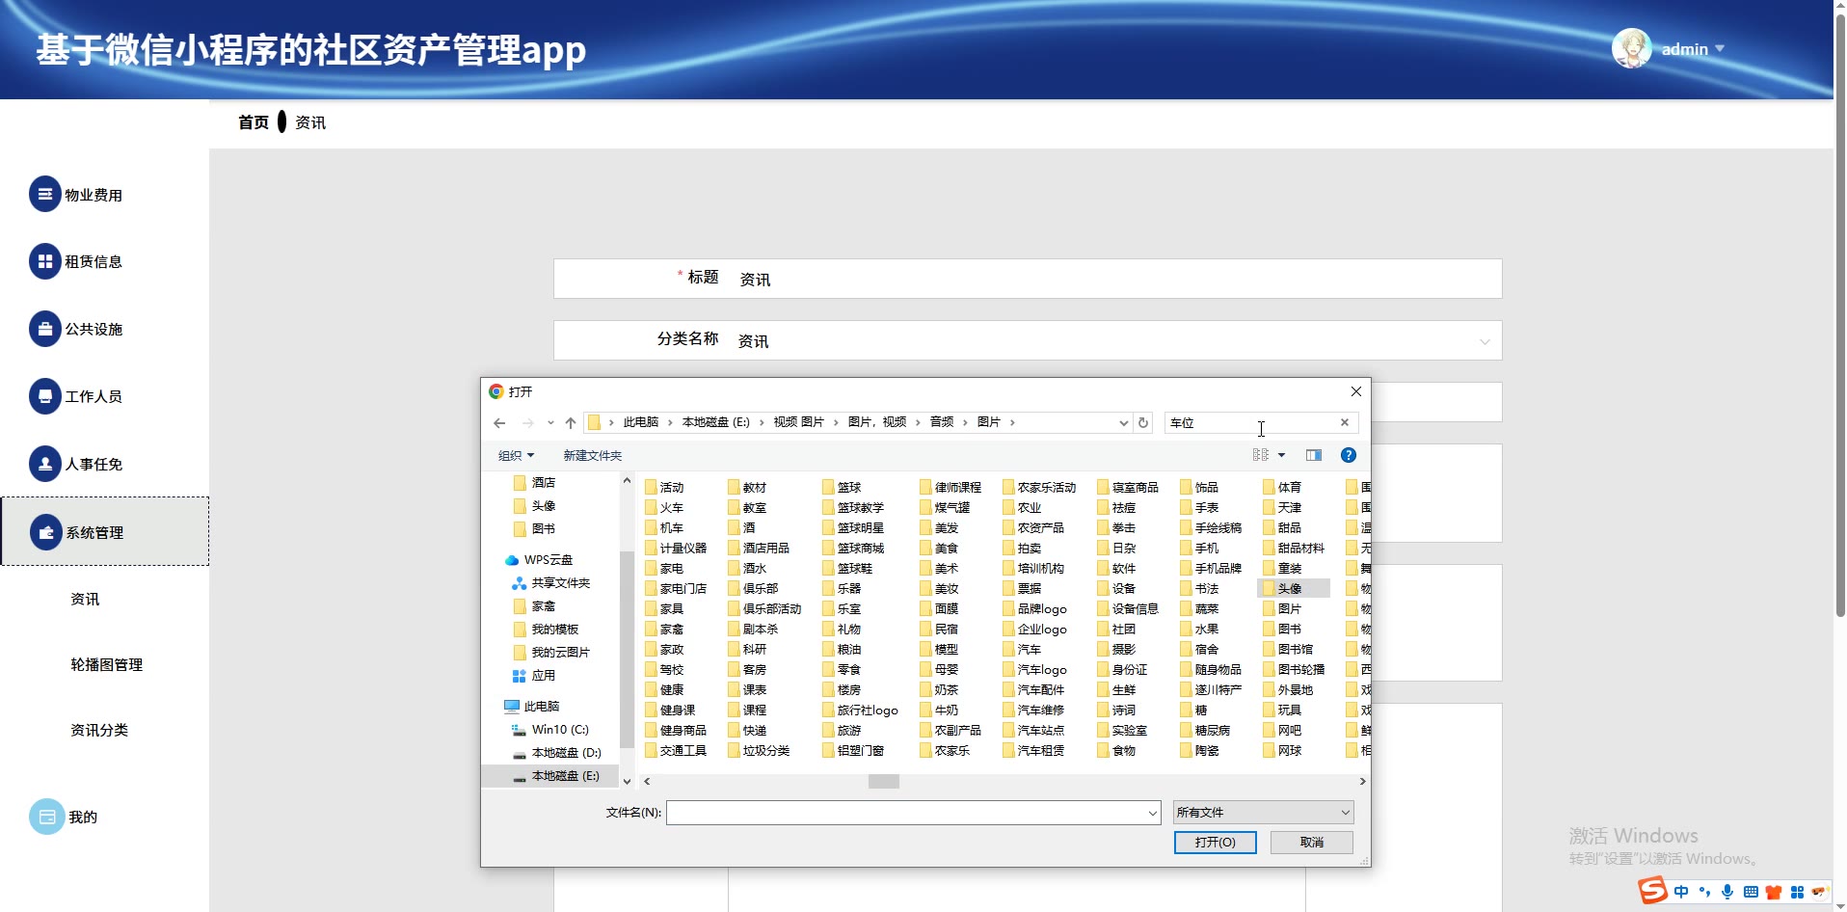The height and width of the screenshot is (912, 1847).
Task: Click the 人事任免 person icon
Action: (x=44, y=464)
